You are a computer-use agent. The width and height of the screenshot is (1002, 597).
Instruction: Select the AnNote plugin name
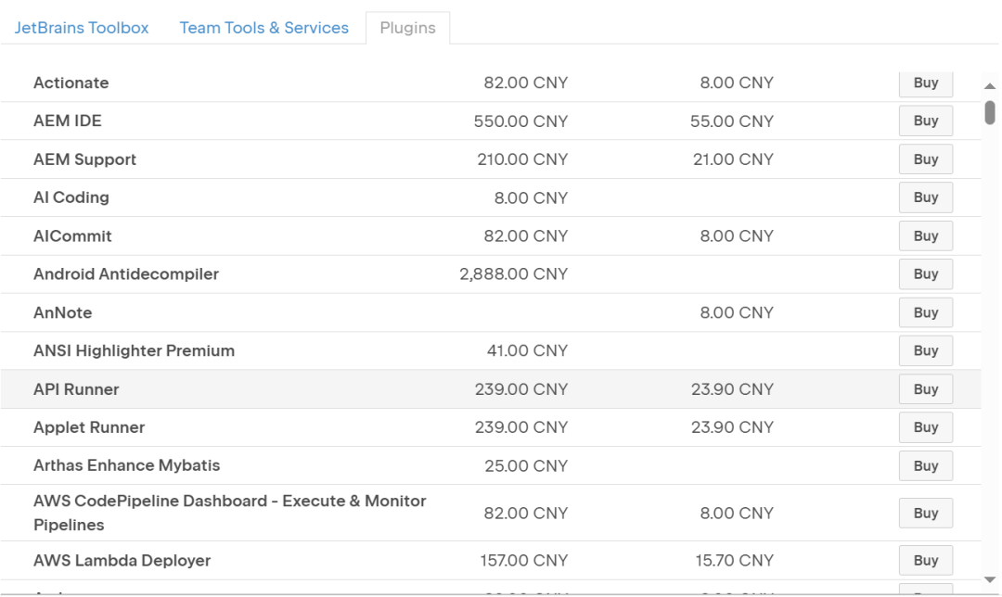click(63, 312)
